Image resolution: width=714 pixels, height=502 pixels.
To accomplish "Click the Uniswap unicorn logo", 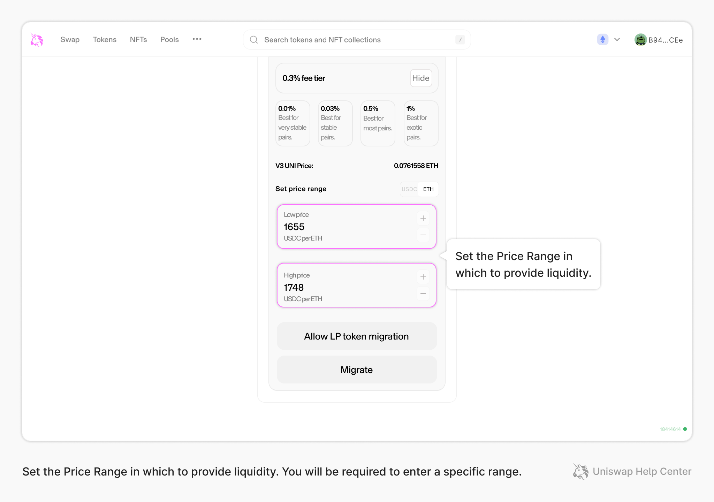I will (x=37, y=39).
